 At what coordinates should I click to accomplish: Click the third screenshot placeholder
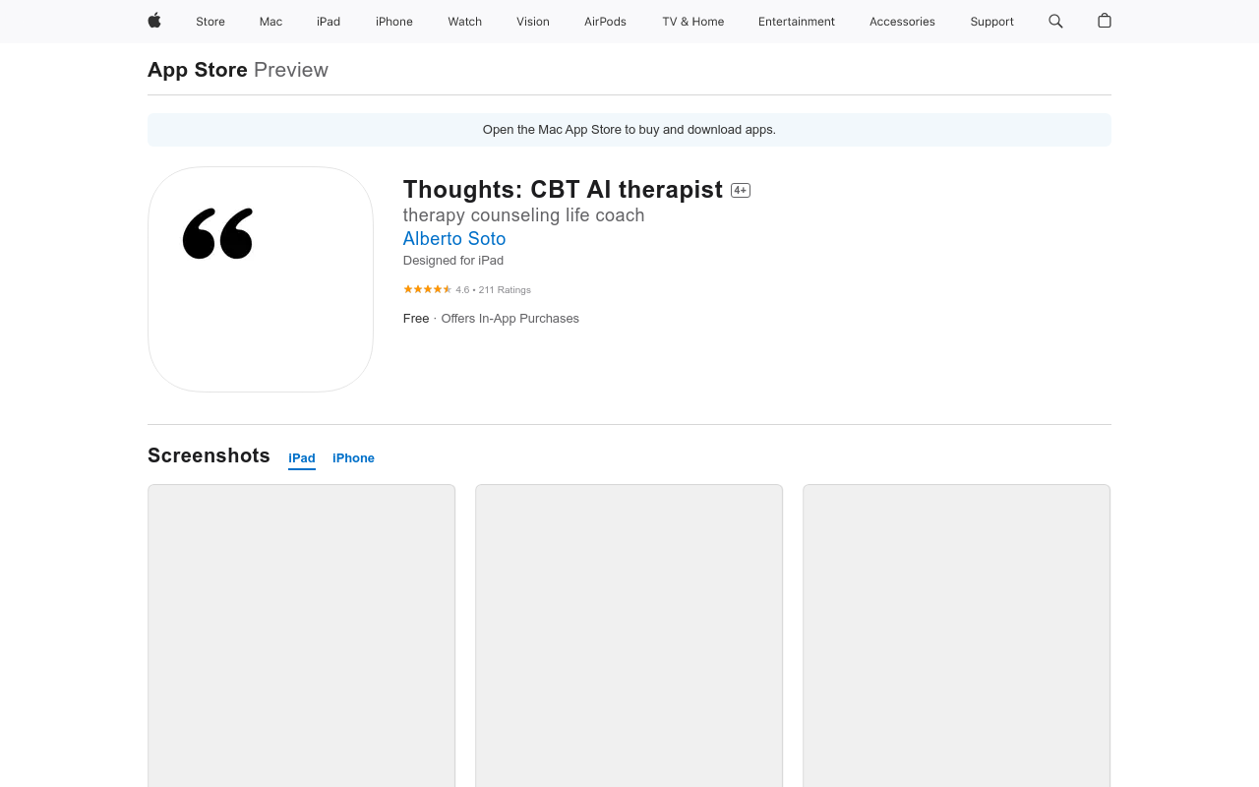tap(957, 636)
